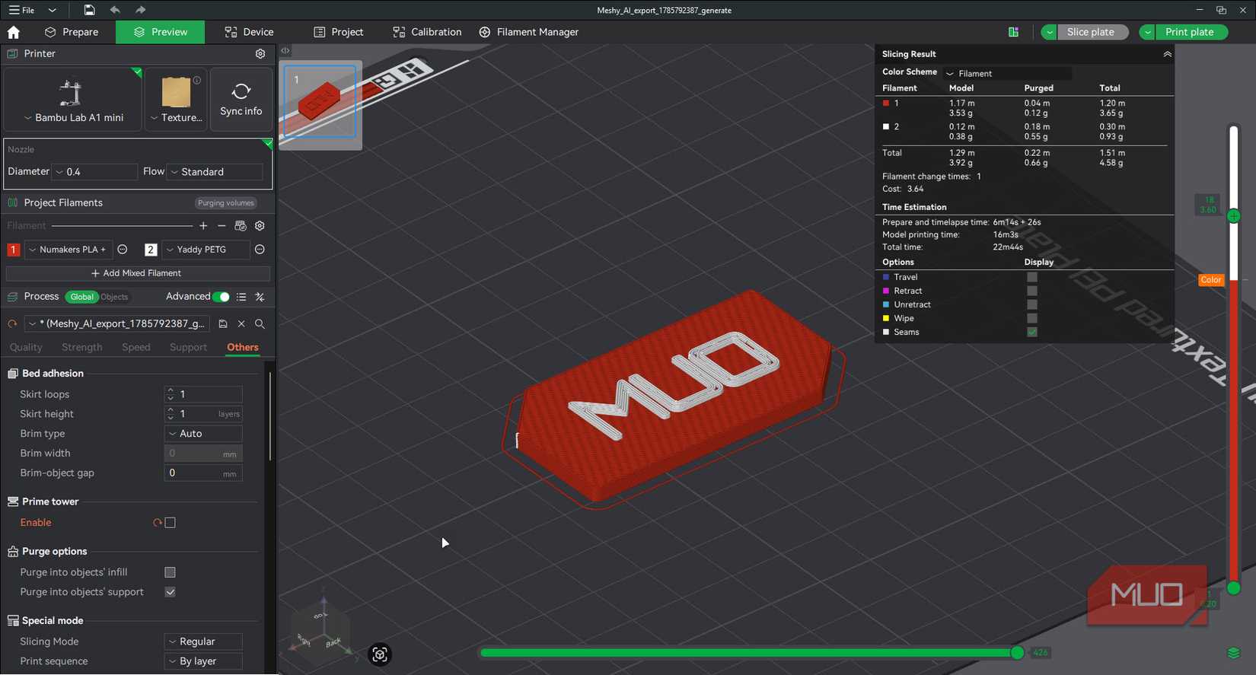The height and width of the screenshot is (675, 1256).
Task: Click the layers icon at bottom right
Action: (x=1234, y=654)
